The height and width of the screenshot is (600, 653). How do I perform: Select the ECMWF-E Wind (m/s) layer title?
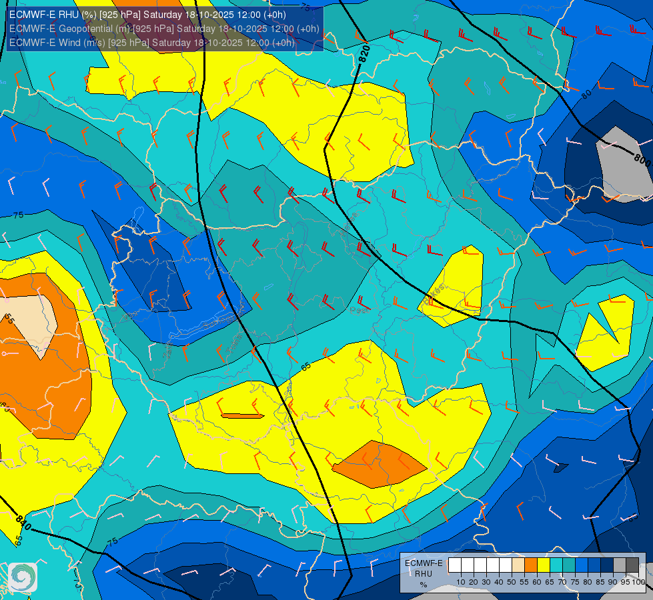(151, 43)
